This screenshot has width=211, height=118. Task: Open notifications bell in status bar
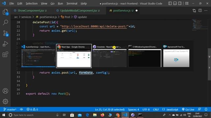pyautogui.click(x=206, y=109)
